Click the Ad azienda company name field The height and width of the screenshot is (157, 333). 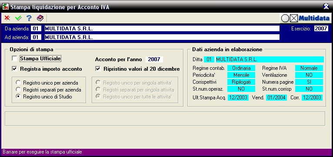coord(162,37)
